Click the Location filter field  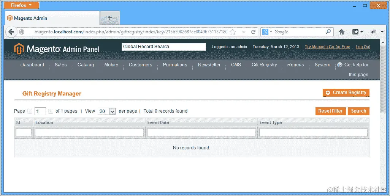89,132
